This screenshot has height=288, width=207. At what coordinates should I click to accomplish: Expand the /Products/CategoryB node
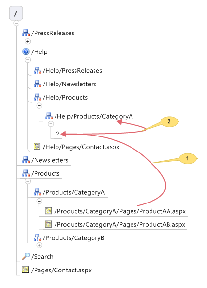pos(39,245)
